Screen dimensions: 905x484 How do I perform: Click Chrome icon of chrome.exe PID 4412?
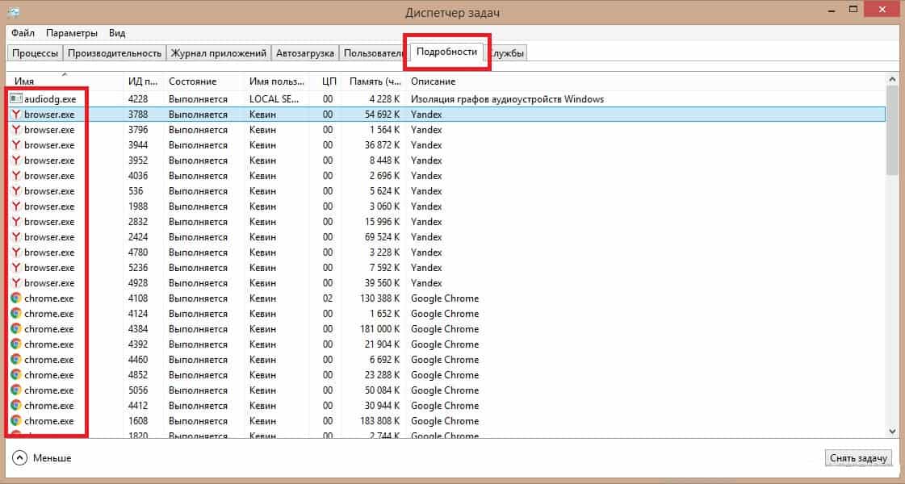[16, 406]
